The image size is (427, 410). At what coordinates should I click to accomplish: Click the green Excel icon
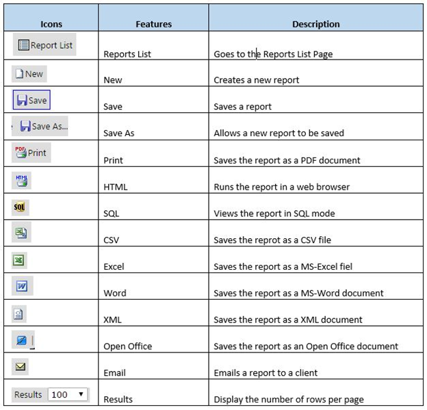coord(20,261)
